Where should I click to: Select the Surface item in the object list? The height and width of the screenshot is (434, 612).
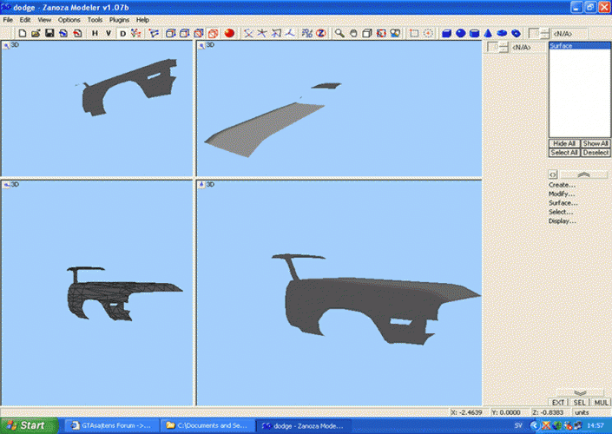[561, 46]
